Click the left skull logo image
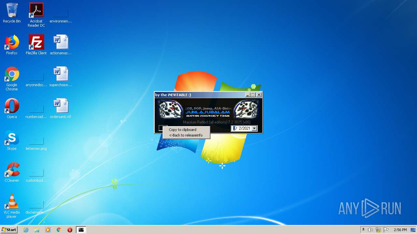Image resolution: width=417 pixels, height=234 pixels. tap(171, 110)
